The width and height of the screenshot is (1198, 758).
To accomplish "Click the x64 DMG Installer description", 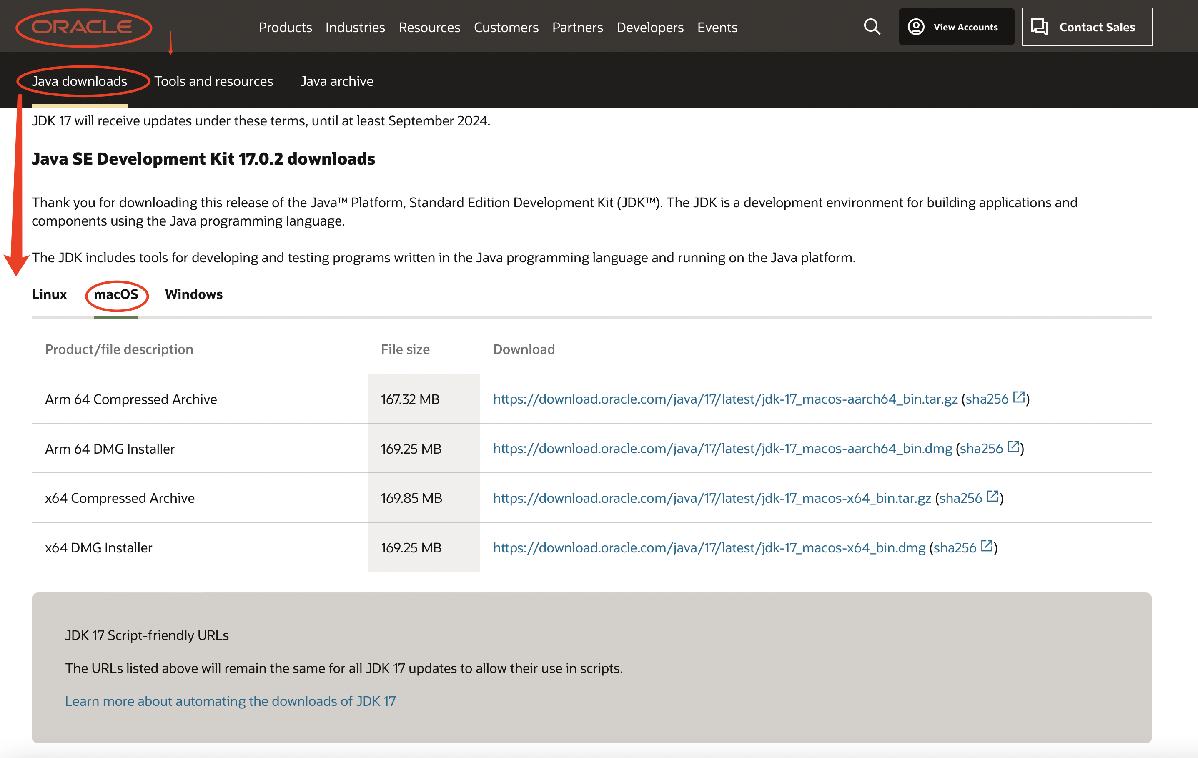I will [98, 548].
